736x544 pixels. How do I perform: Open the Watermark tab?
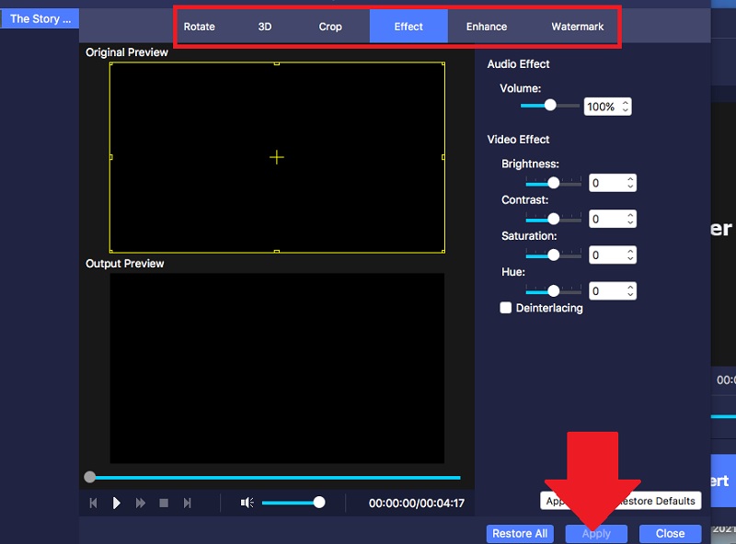(x=578, y=27)
